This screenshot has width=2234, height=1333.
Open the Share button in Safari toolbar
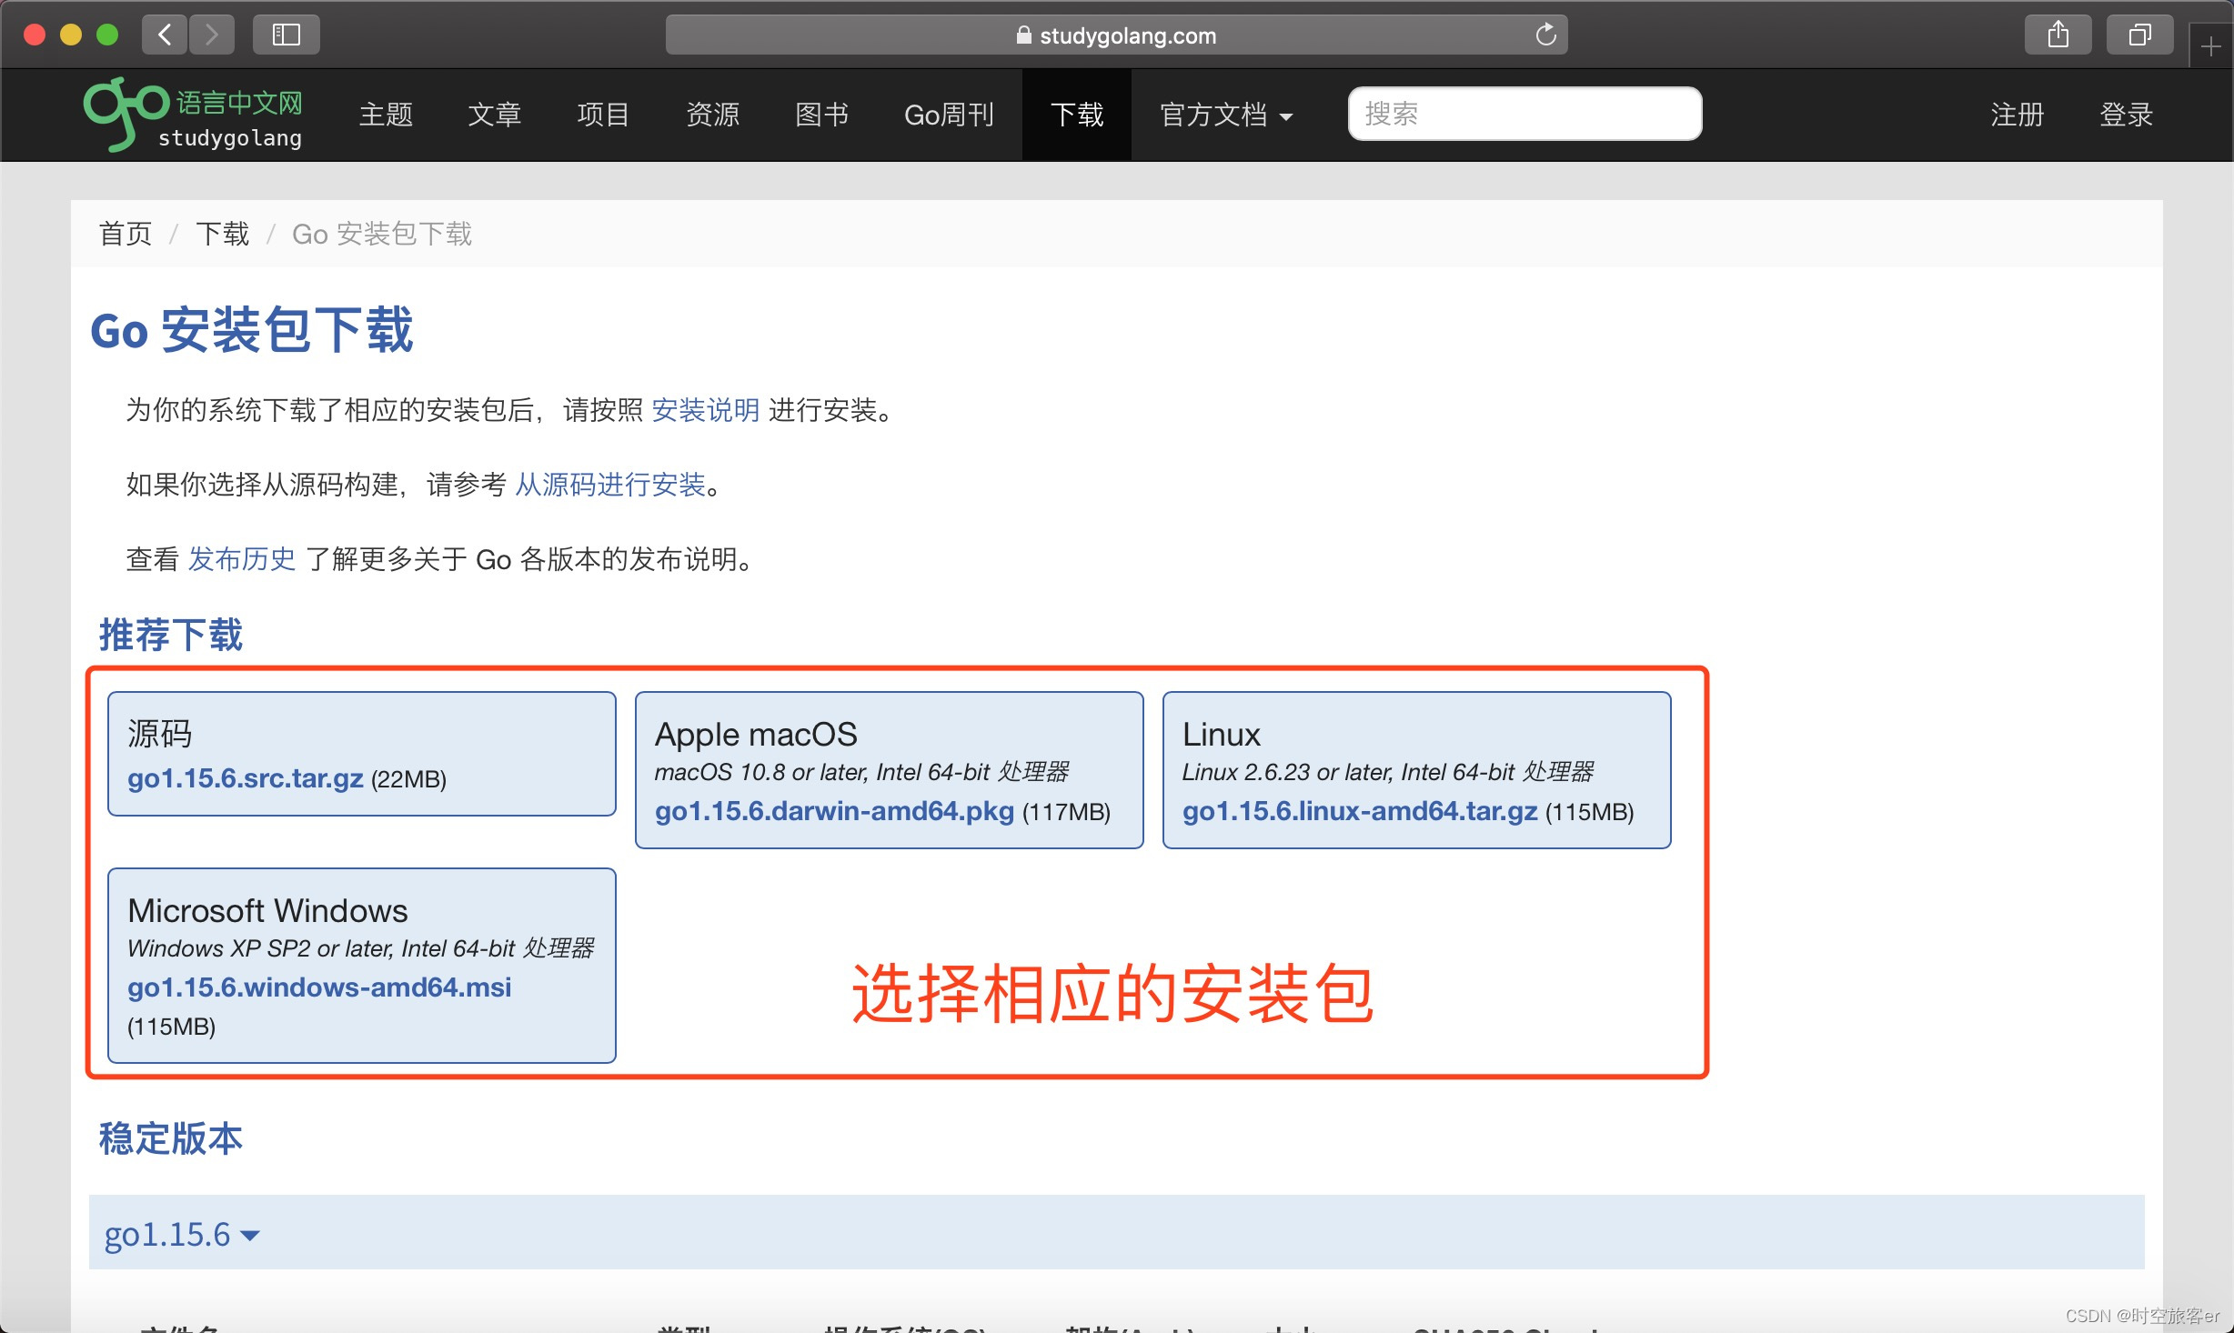pyautogui.click(x=2058, y=35)
